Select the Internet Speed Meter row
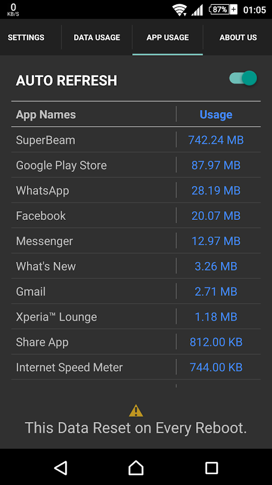This screenshot has height=485, width=272. (x=136, y=368)
